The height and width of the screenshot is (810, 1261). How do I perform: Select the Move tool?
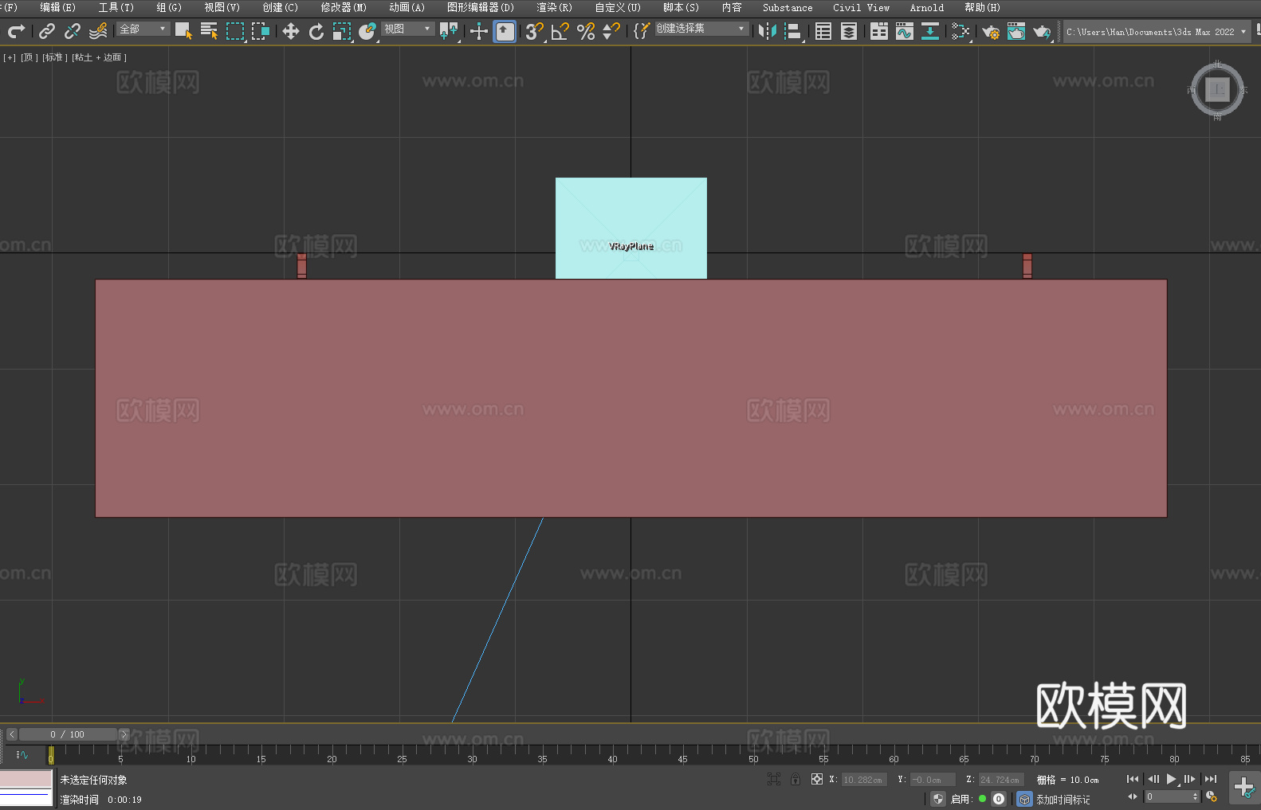pyautogui.click(x=291, y=31)
